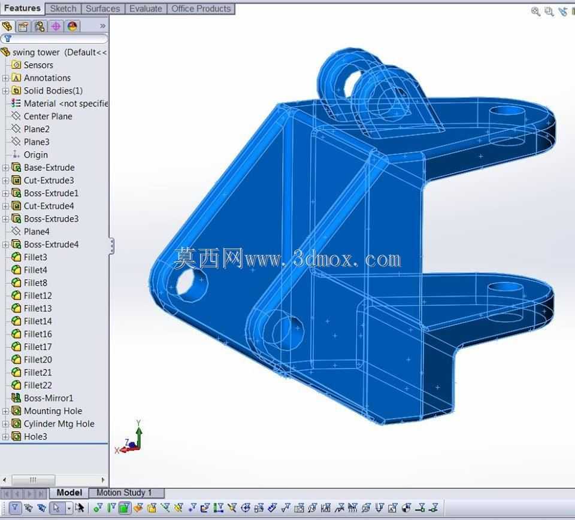Select the Model tab at bottom
The height and width of the screenshot is (520, 575).
69,492
